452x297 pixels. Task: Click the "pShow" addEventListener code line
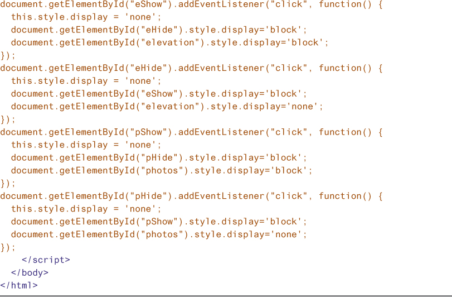point(191,132)
